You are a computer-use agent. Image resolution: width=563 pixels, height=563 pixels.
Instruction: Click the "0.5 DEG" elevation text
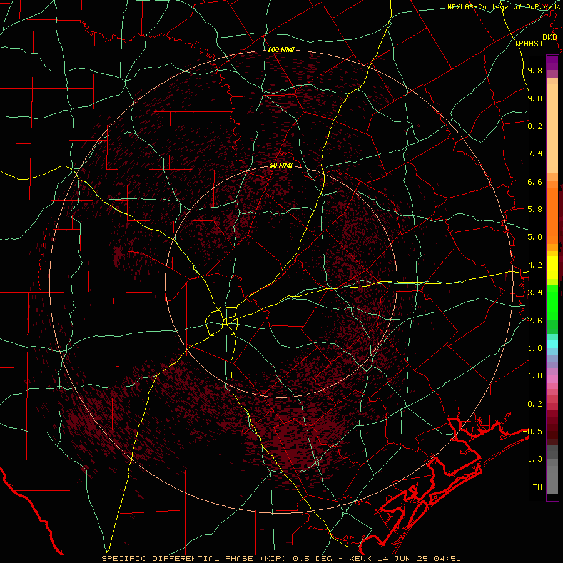coord(312,559)
